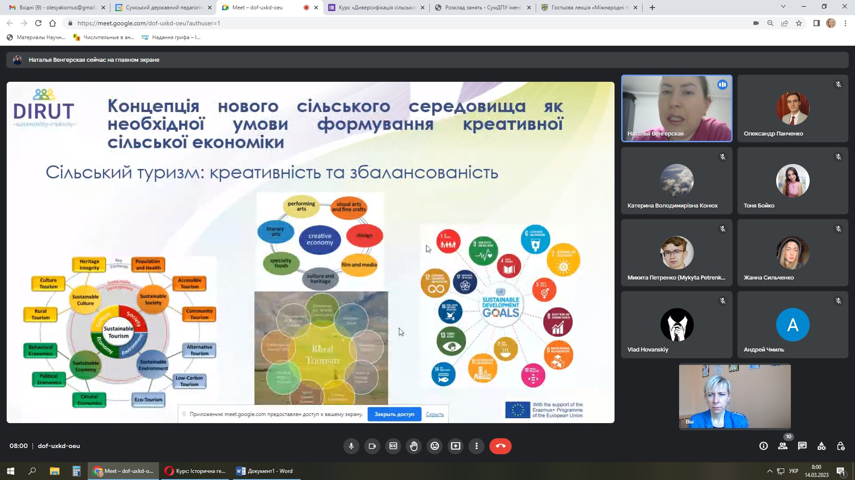This screenshot has width=855, height=480.
Task: Click the Скрыть link
Action: tap(435, 414)
